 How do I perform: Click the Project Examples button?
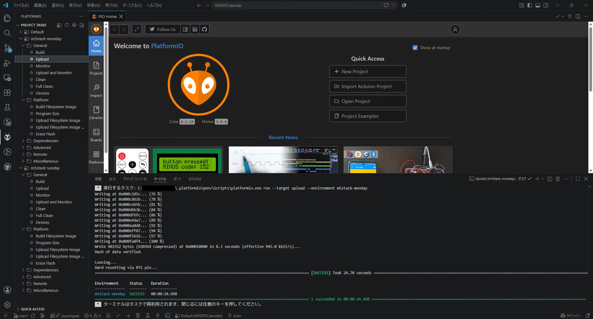(x=368, y=116)
